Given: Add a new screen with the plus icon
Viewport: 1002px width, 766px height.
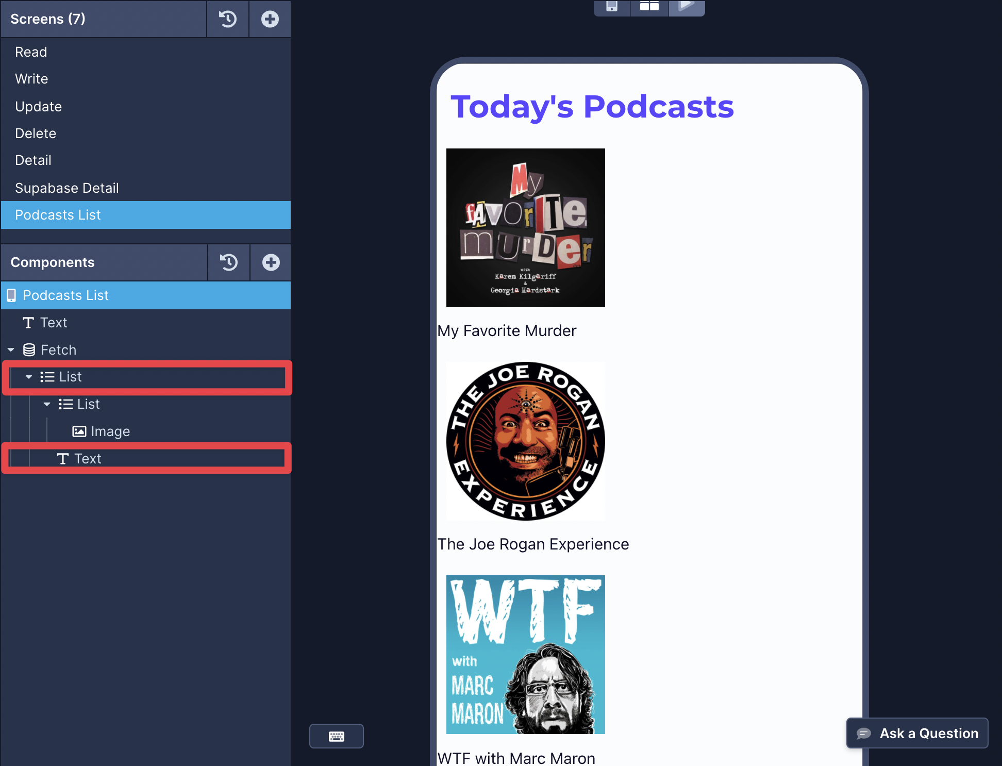Looking at the screenshot, I should (x=270, y=19).
